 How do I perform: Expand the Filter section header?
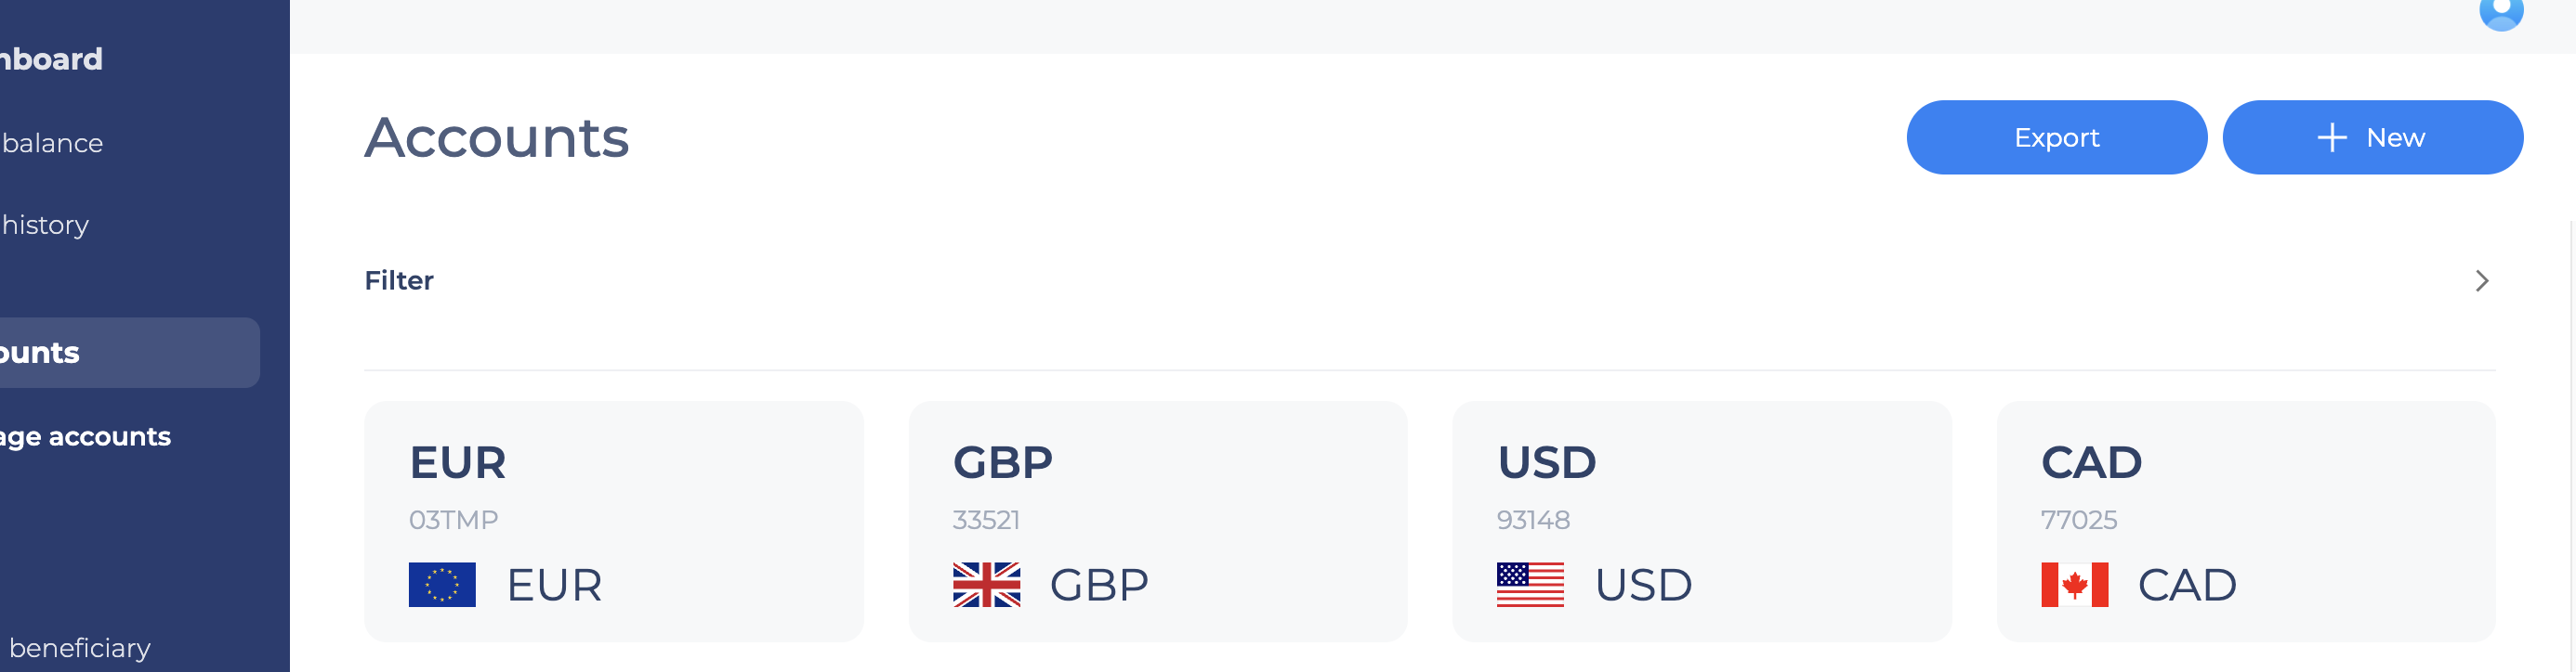point(1429,280)
